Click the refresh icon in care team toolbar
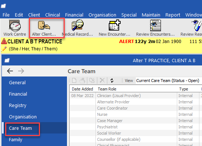 point(112,81)
